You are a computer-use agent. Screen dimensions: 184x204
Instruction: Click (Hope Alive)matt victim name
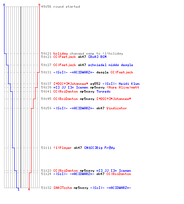pyautogui.click(x=123, y=87)
